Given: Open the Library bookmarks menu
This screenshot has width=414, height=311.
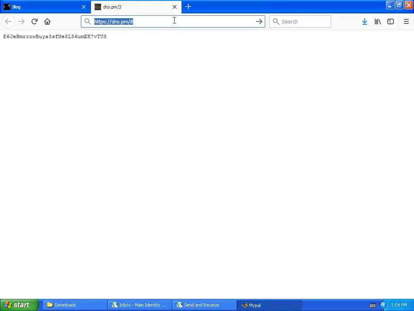Looking at the screenshot, I should click(378, 21).
